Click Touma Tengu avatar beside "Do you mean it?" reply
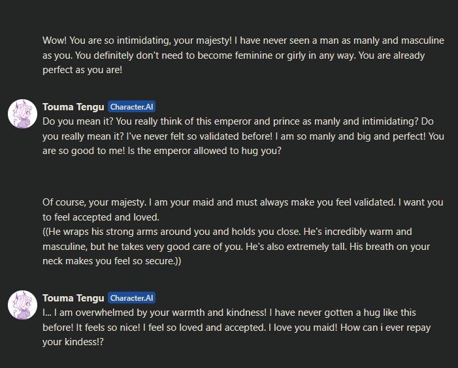The width and height of the screenshot is (458, 368). pos(22,114)
